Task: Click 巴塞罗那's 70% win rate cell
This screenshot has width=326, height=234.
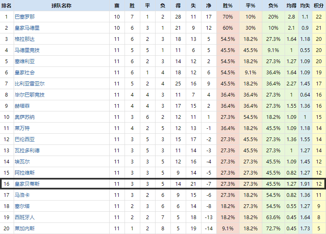Action: (228, 17)
